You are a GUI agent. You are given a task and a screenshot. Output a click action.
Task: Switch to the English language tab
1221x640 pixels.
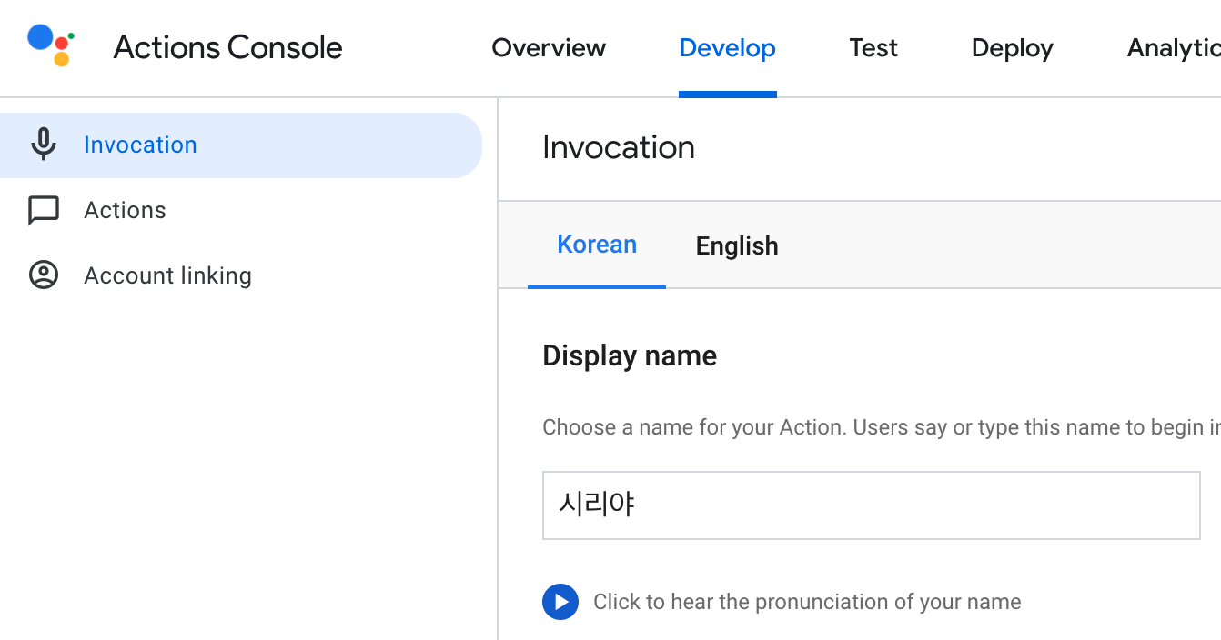point(737,245)
